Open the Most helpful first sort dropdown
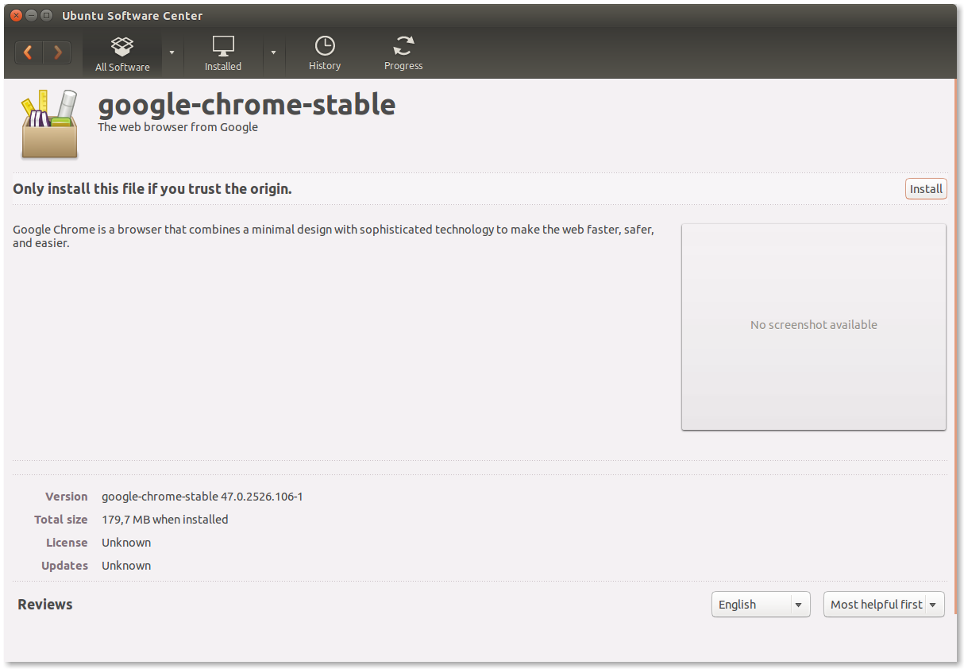Image resolution: width=964 pixels, height=669 pixels. tap(882, 604)
